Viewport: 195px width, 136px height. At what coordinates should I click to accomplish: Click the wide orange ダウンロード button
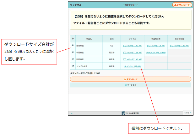tap(131, 79)
